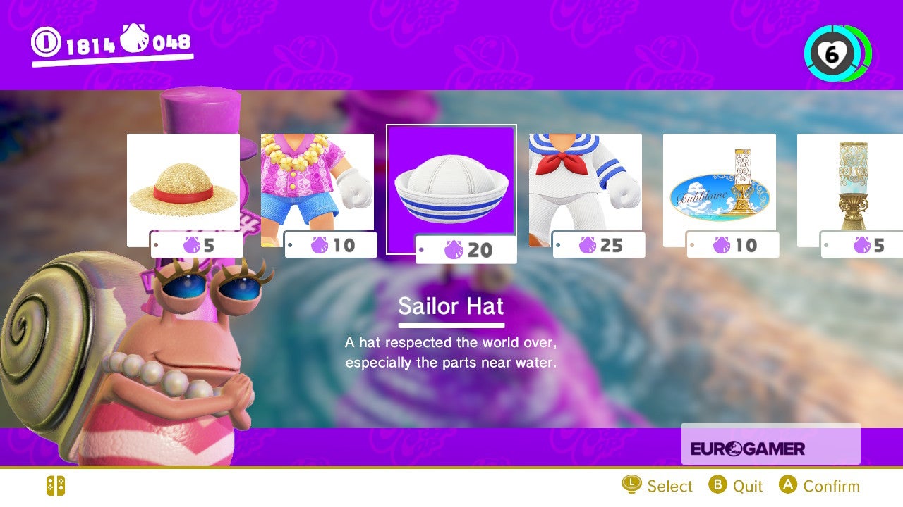Click the gold coin counter icon

(47, 42)
